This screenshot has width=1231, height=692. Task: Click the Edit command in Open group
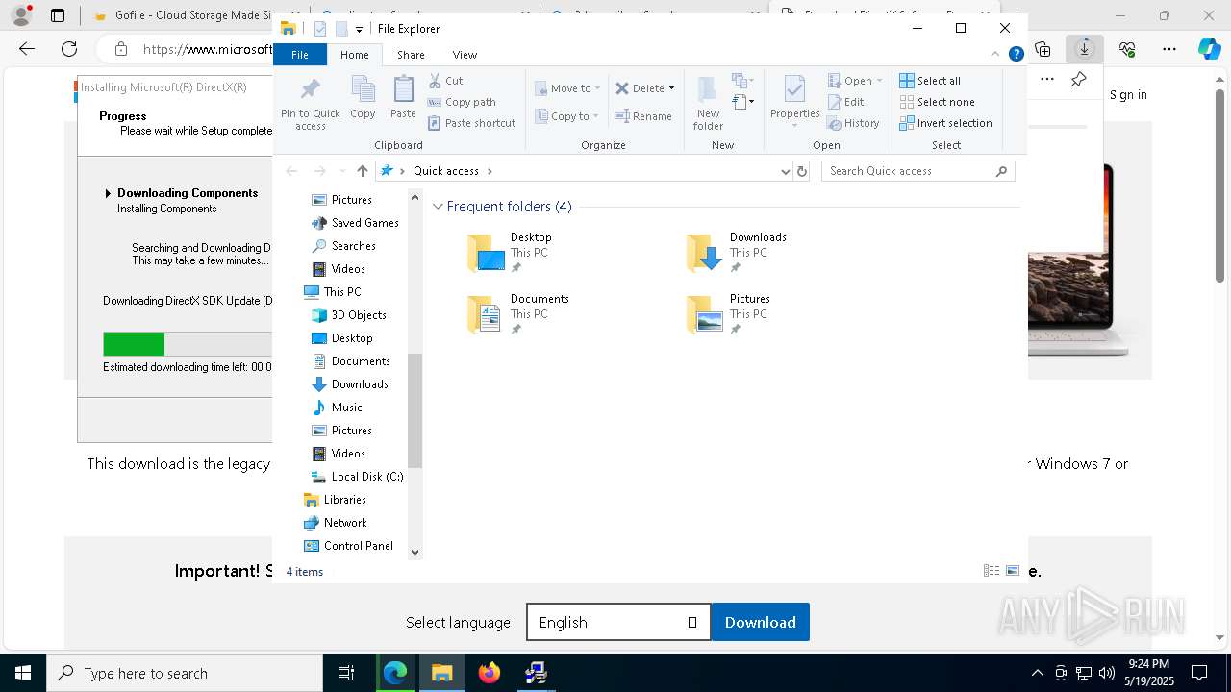coord(845,102)
